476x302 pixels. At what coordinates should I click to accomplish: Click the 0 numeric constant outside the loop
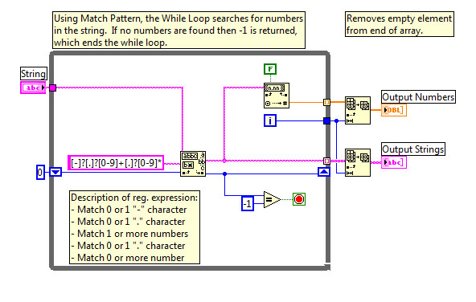tap(40, 172)
